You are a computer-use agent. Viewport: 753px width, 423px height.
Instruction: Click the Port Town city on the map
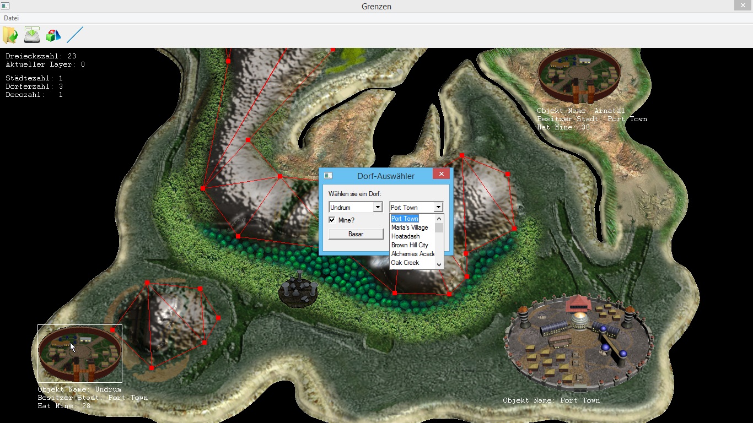579,341
